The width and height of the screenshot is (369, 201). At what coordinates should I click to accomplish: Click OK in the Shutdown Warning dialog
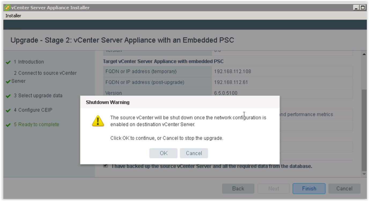click(x=163, y=153)
